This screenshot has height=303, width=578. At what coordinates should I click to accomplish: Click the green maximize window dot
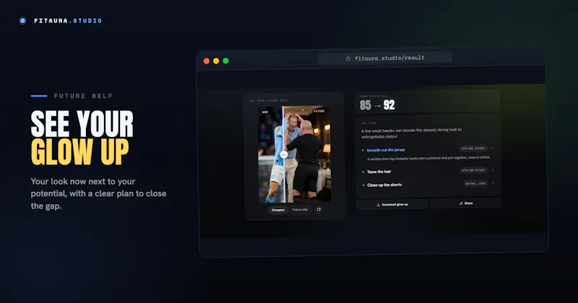tap(225, 61)
